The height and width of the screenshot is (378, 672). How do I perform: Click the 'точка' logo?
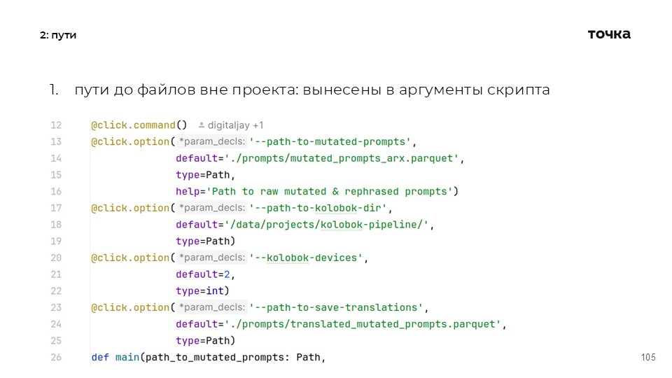click(x=609, y=34)
